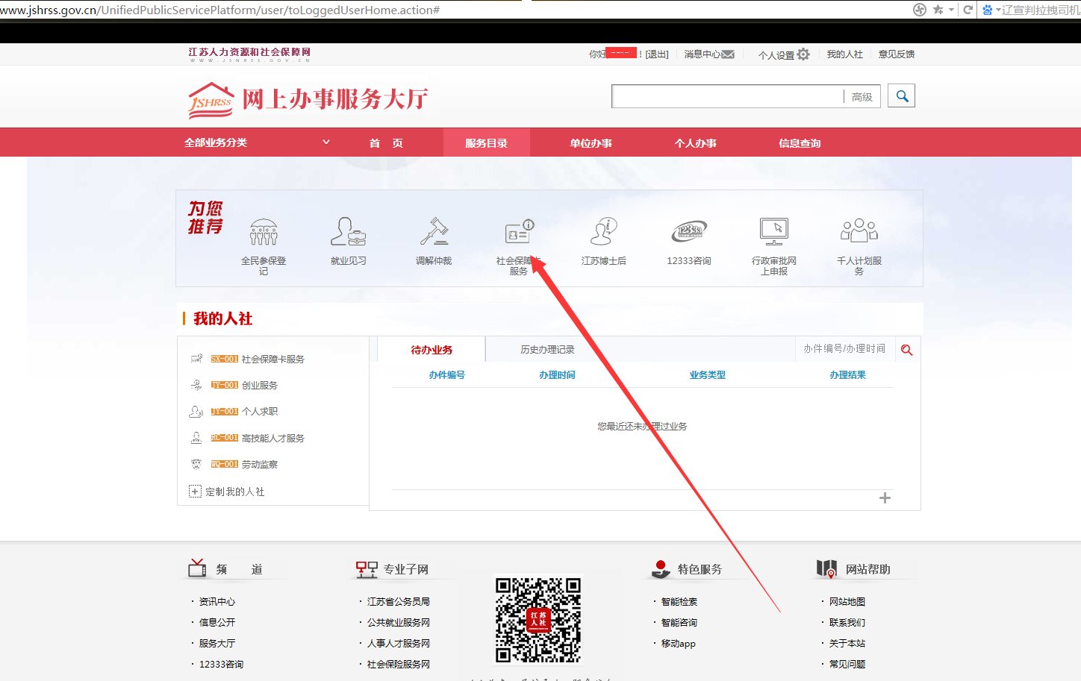Image resolution: width=1081 pixels, height=681 pixels.
Task: Open 消息中心 envelope icon
Action: pos(728,54)
